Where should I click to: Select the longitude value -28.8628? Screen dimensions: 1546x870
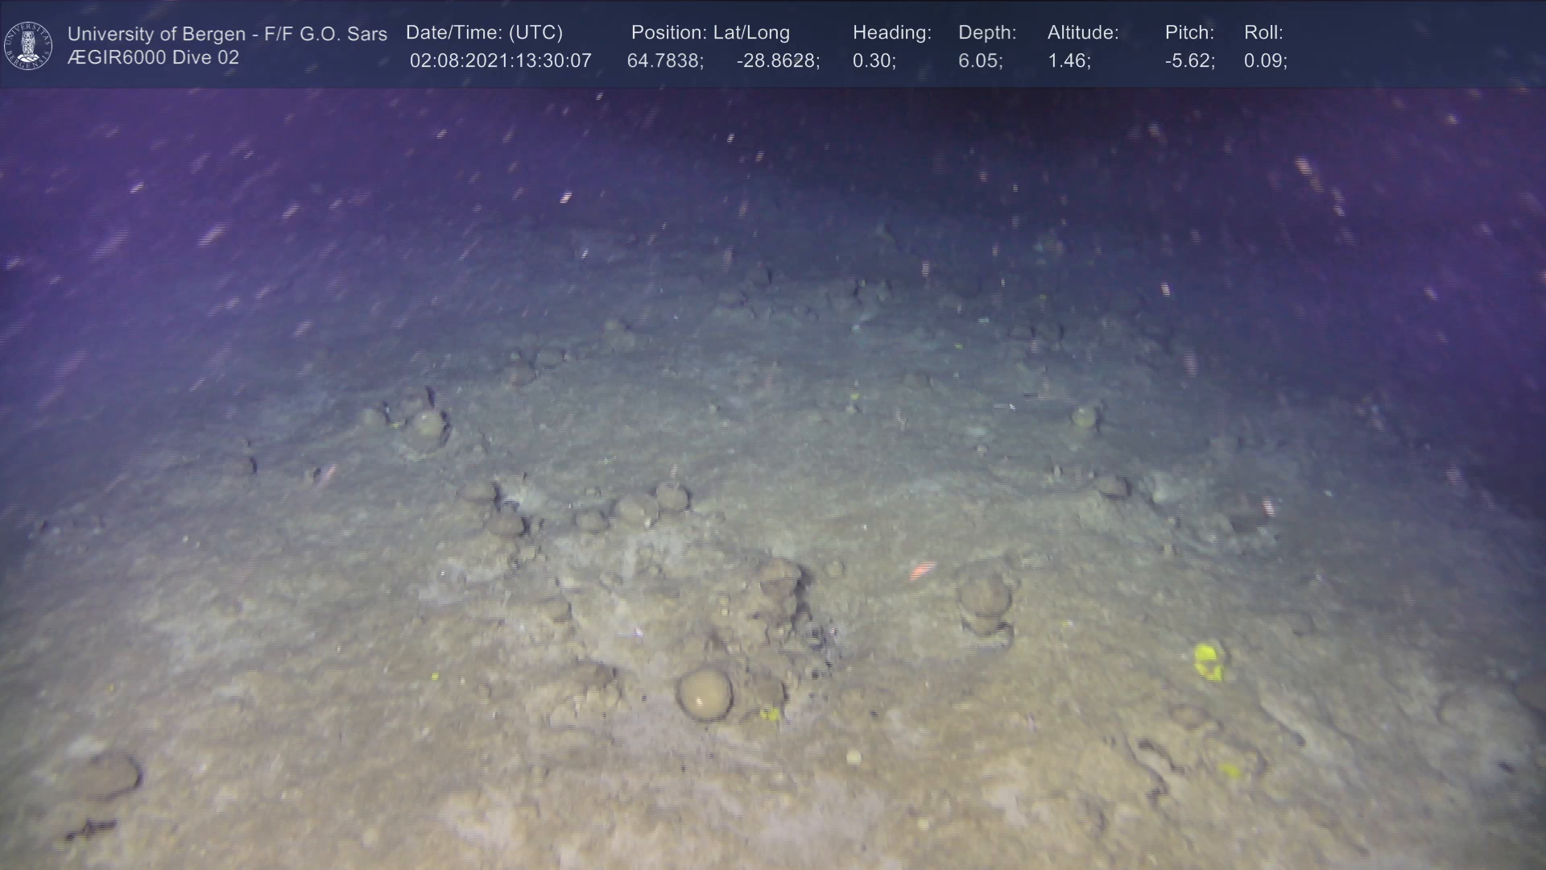(777, 61)
